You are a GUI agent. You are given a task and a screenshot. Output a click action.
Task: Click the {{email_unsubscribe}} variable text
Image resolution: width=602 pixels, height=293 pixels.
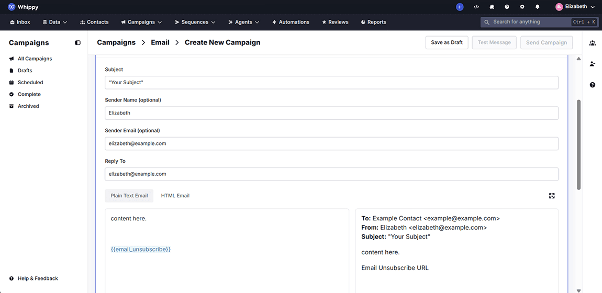[x=140, y=249]
